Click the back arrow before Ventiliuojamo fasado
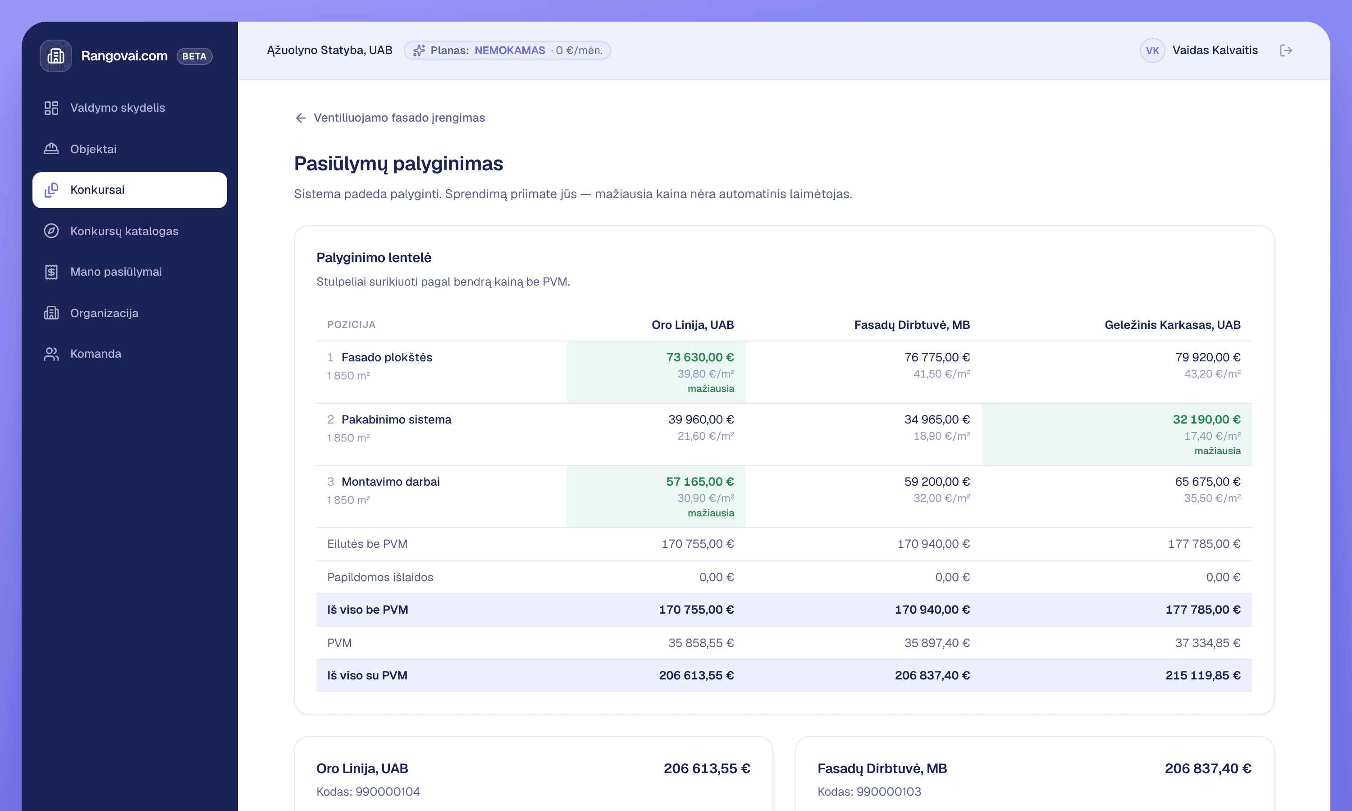The width and height of the screenshot is (1352, 811). (x=301, y=118)
